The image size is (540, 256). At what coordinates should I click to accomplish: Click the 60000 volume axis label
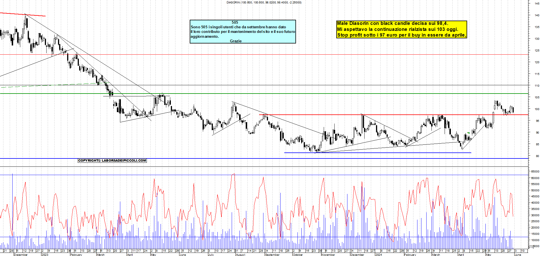point(535,178)
